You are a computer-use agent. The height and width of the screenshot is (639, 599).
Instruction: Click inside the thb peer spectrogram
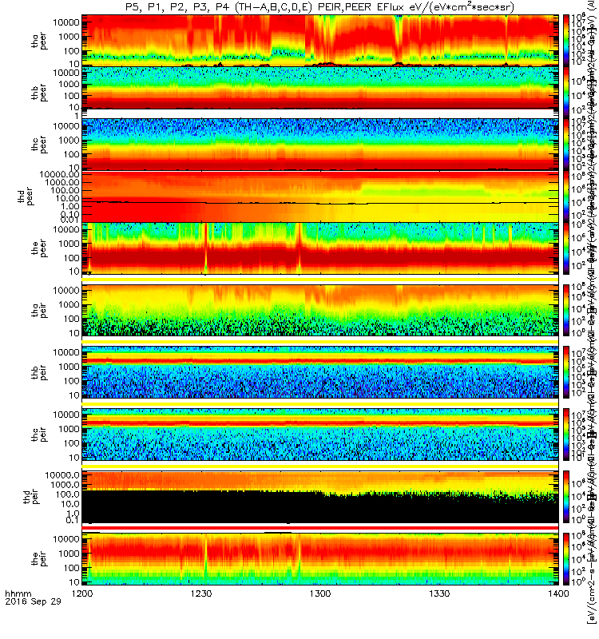[320, 88]
